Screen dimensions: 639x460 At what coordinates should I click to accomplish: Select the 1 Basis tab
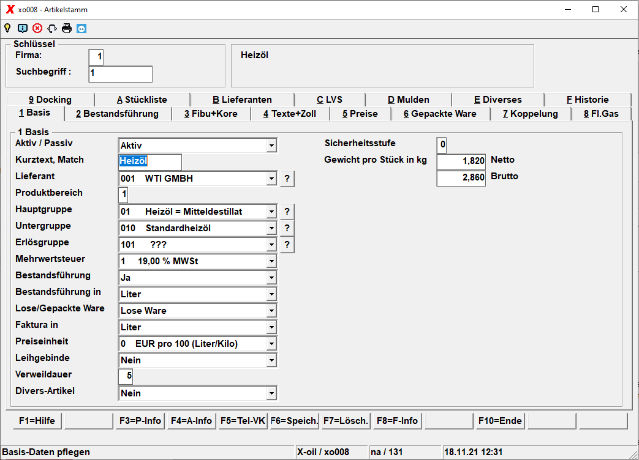[x=35, y=113]
